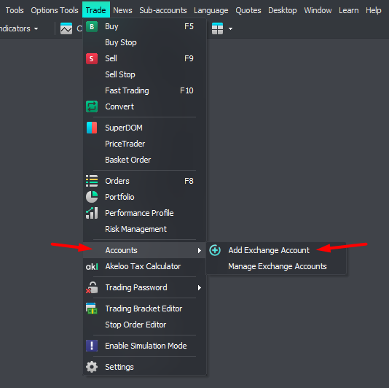
Task: Click the Trading Bracket Editor icon
Action: [x=92, y=309]
